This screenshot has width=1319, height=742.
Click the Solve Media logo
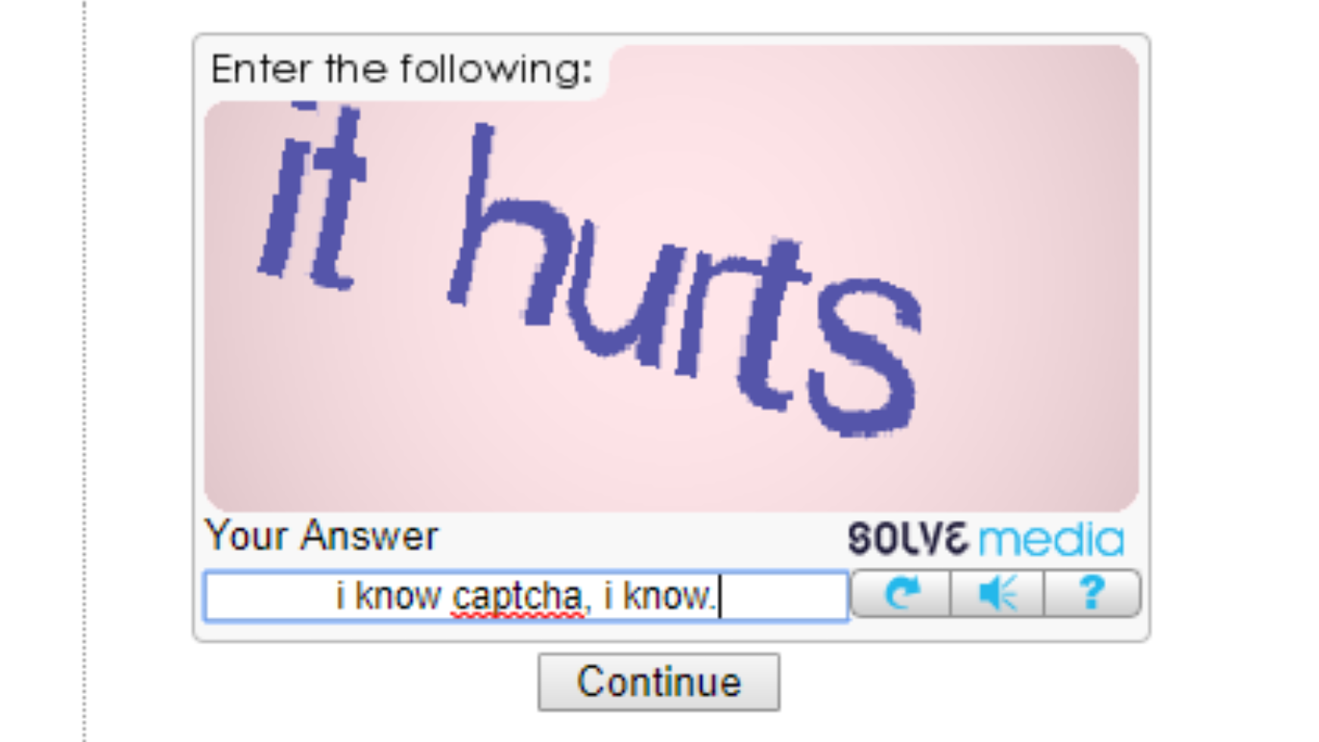click(986, 539)
